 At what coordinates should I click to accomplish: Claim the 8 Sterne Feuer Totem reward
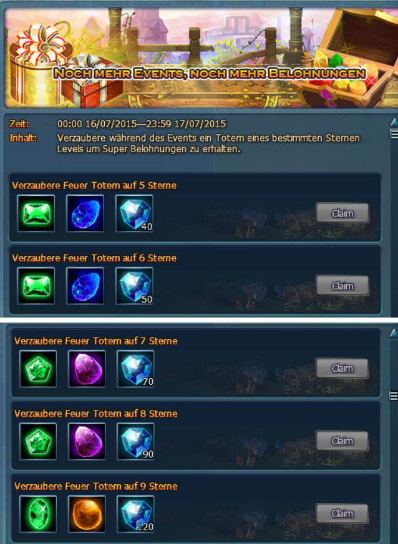pos(342,440)
